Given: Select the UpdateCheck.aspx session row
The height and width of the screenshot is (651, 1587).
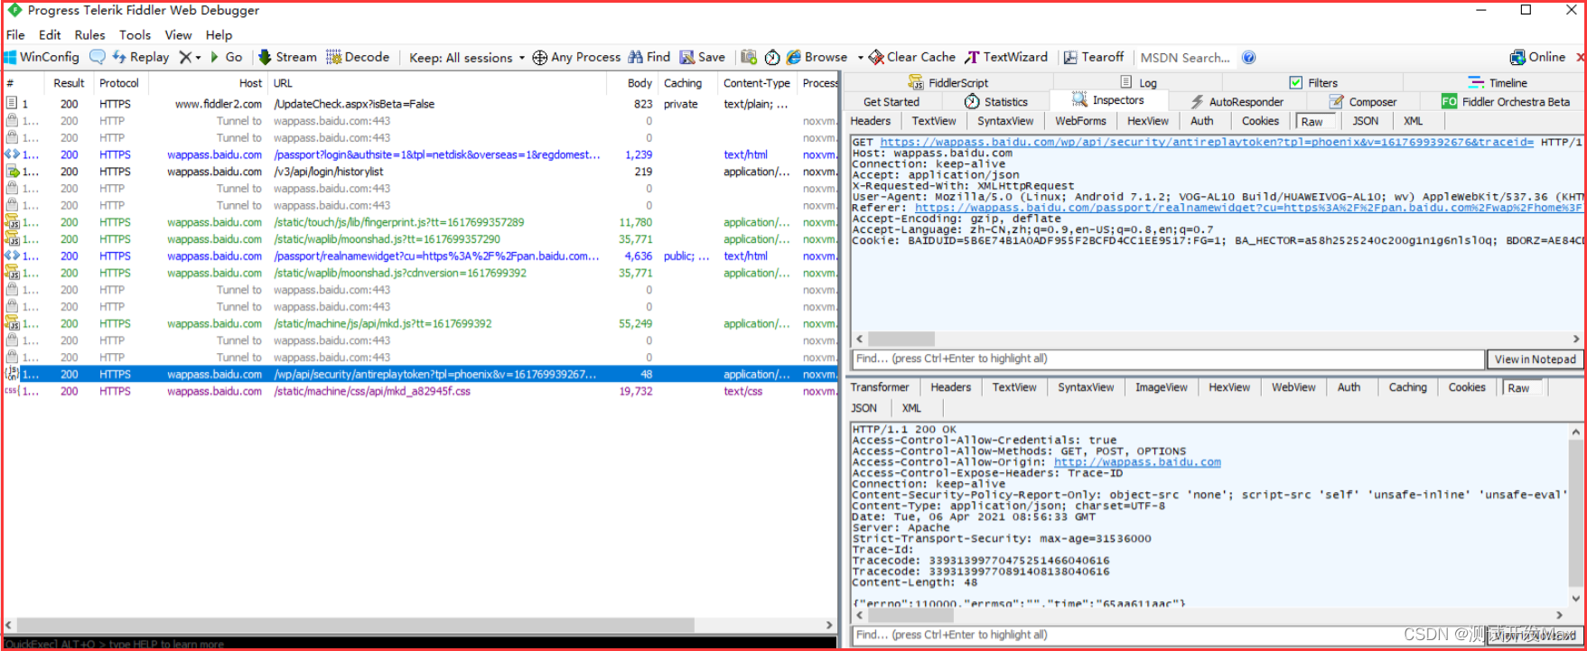Looking at the screenshot, I should pyautogui.click(x=421, y=104).
